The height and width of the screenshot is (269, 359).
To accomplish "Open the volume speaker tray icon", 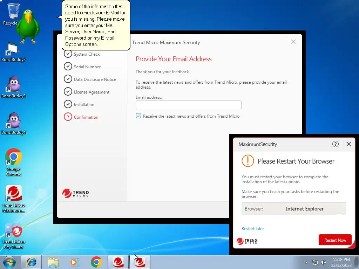I will coord(323,262).
